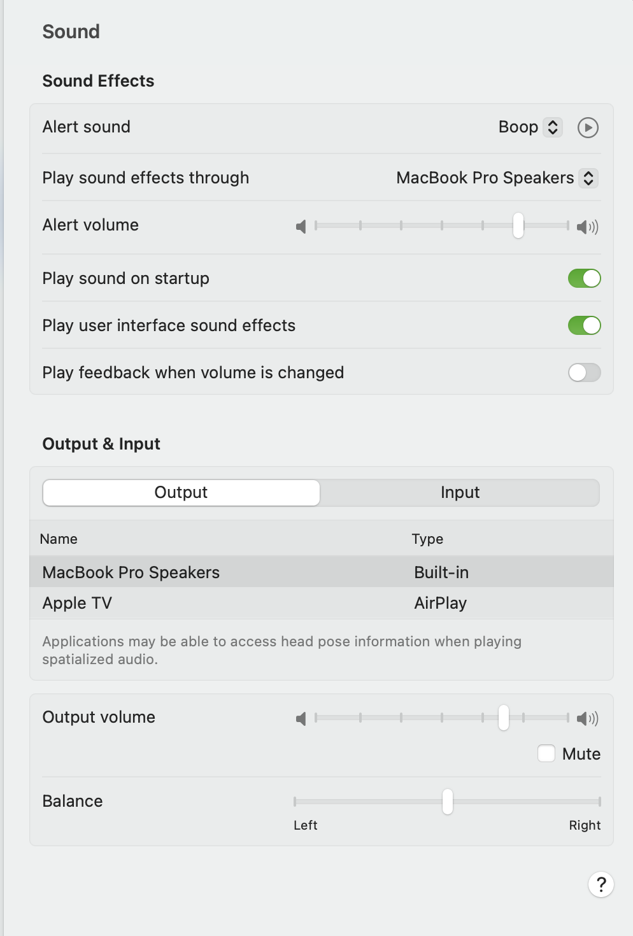The image size is (633, 936).
Task: Check the Mute checkbox
Action: [x=546, y=753]
